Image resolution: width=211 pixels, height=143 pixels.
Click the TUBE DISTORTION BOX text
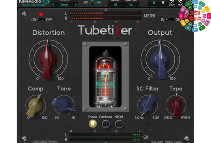click(x=45, y=142)
